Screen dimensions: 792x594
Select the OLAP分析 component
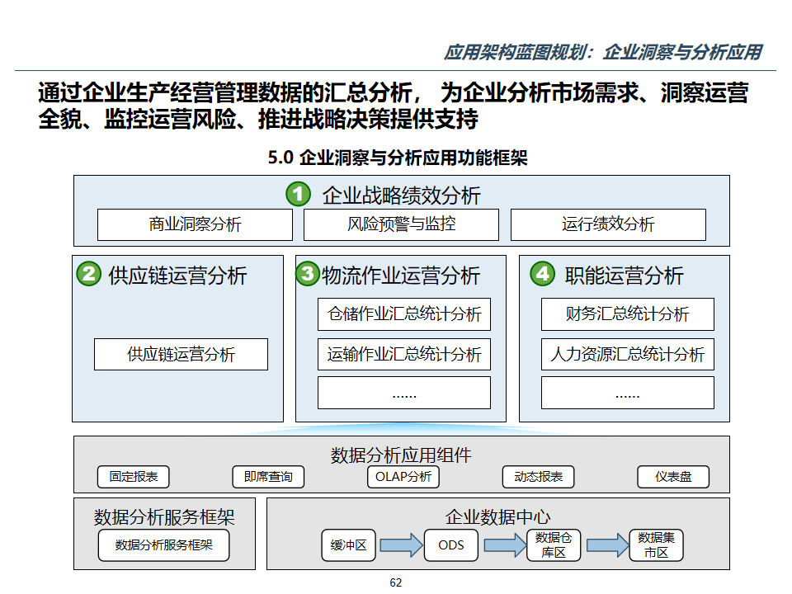tap(403, 477)
